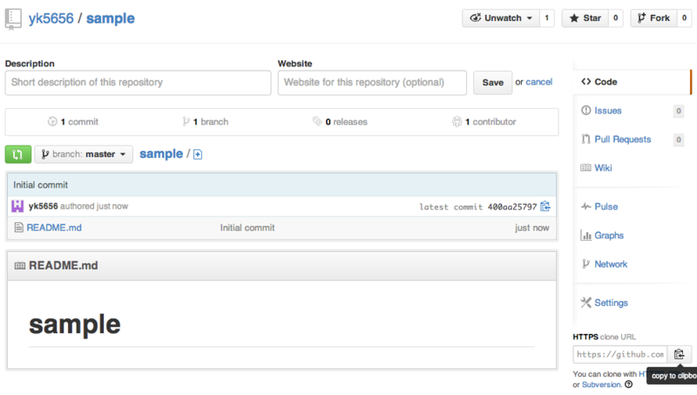Open yk5656 author link in commit row
The image size is (697, 395).
[x=43, y=206]
